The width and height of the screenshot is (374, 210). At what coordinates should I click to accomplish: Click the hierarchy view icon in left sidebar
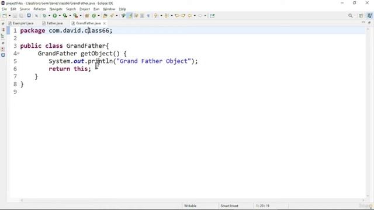3,36
